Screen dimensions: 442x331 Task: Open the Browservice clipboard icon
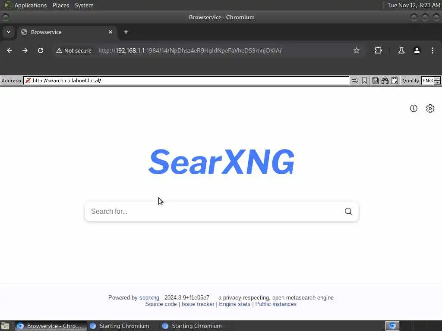coord(395,81)
